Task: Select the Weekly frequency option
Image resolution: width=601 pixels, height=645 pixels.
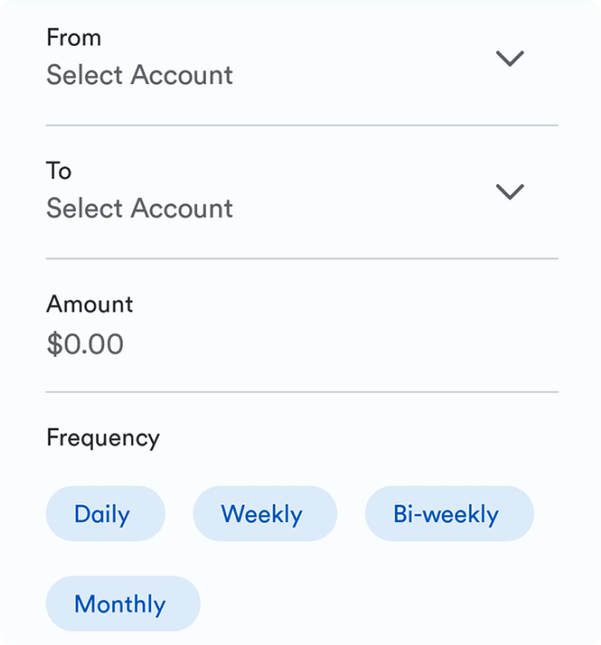Action: coord(265,513)
